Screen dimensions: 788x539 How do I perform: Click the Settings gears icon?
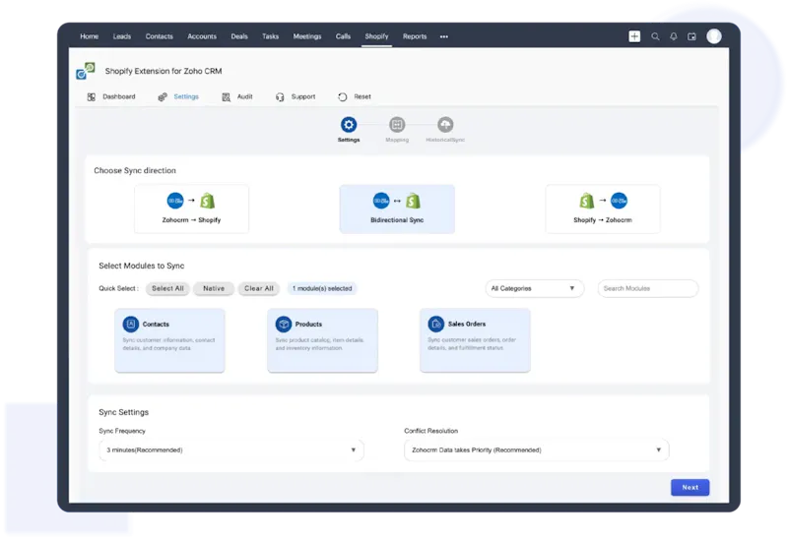(x=163, y=96)
